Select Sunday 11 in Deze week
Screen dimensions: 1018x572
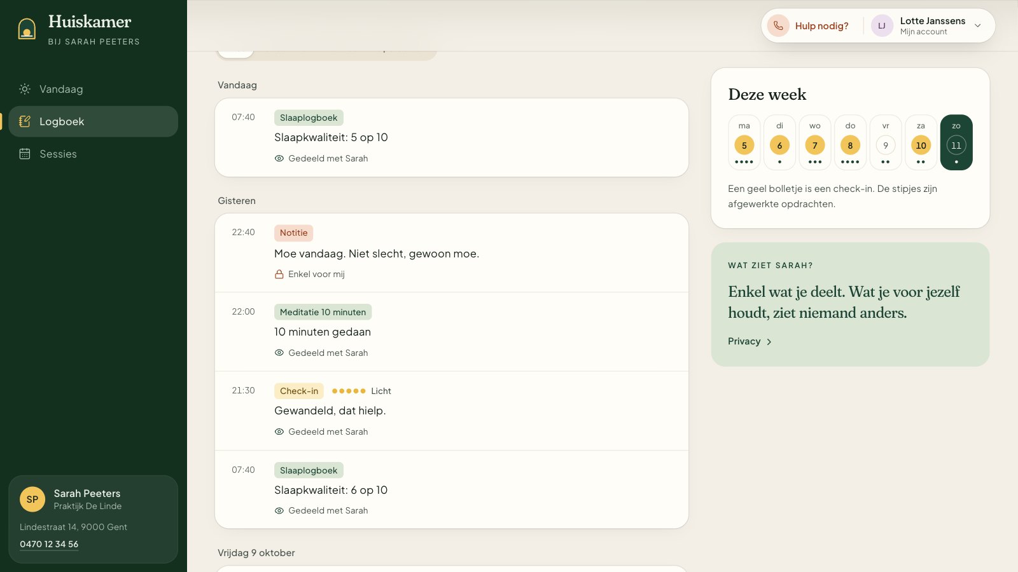point(956,142)
